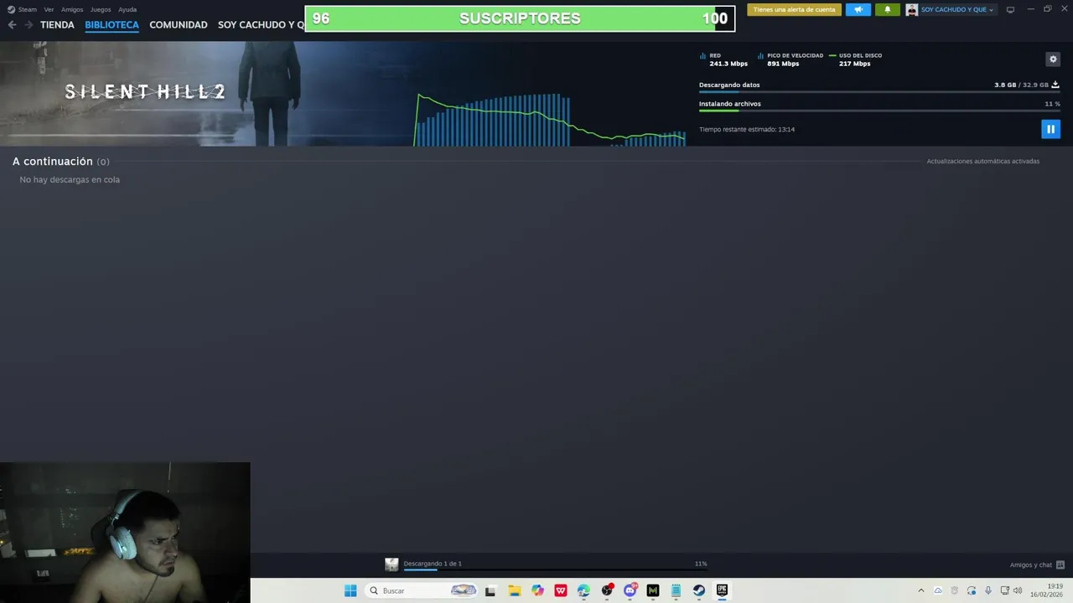Viewport: 1073px width, 603px height.
Task: Open WPS Office from taskbar
Action: coord(561,590)
